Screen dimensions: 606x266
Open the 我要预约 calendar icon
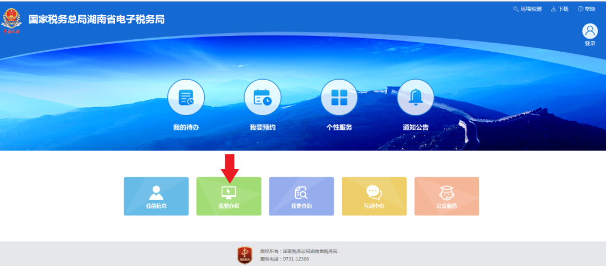tap(263, 97)
